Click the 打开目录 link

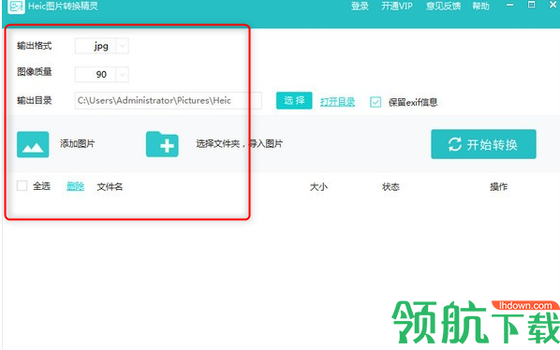pos(337,102)
